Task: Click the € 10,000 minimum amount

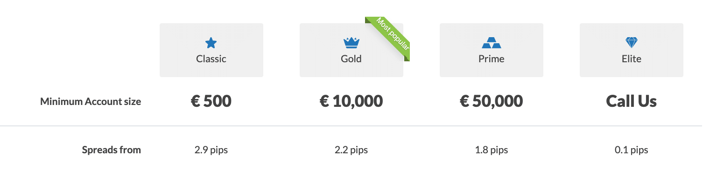Action: click(x=351, y=101)
